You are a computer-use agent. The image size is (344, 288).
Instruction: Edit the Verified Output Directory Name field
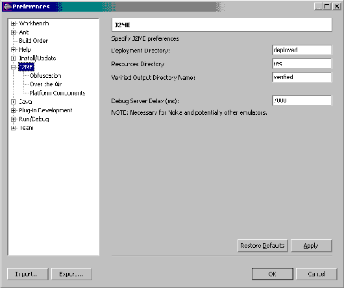(302, 77)
